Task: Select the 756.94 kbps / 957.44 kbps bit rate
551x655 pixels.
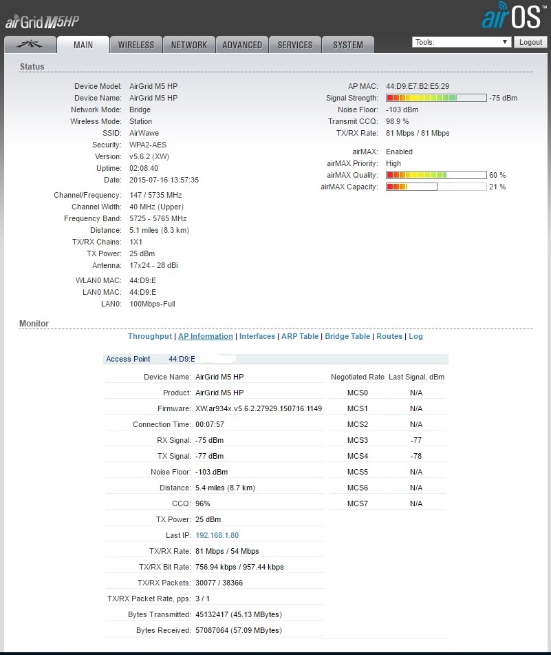Action: (x=239, y=567)
